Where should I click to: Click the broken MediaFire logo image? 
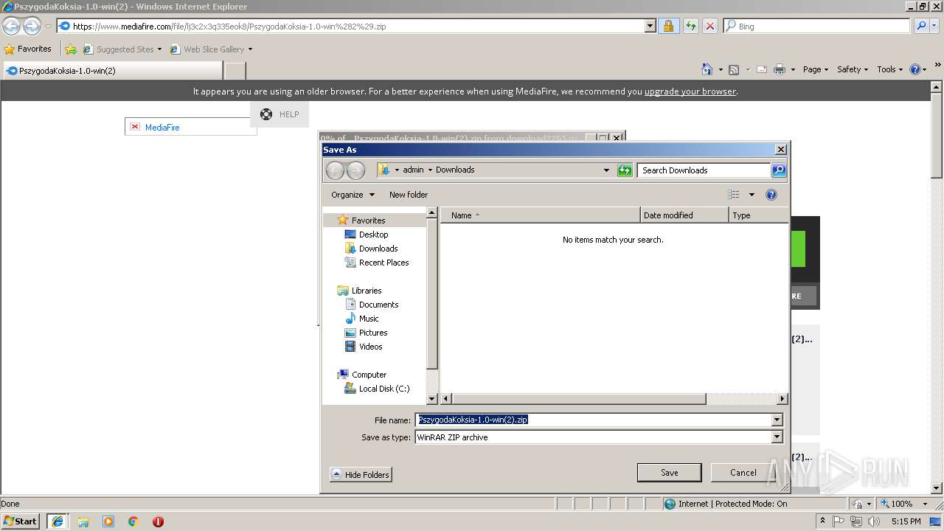point(135,127)
